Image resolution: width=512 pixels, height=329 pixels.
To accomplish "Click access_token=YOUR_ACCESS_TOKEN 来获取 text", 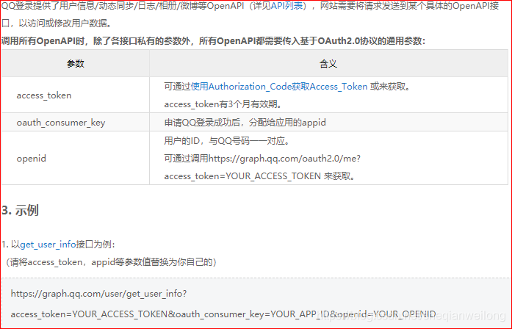I will pos(259,176).
